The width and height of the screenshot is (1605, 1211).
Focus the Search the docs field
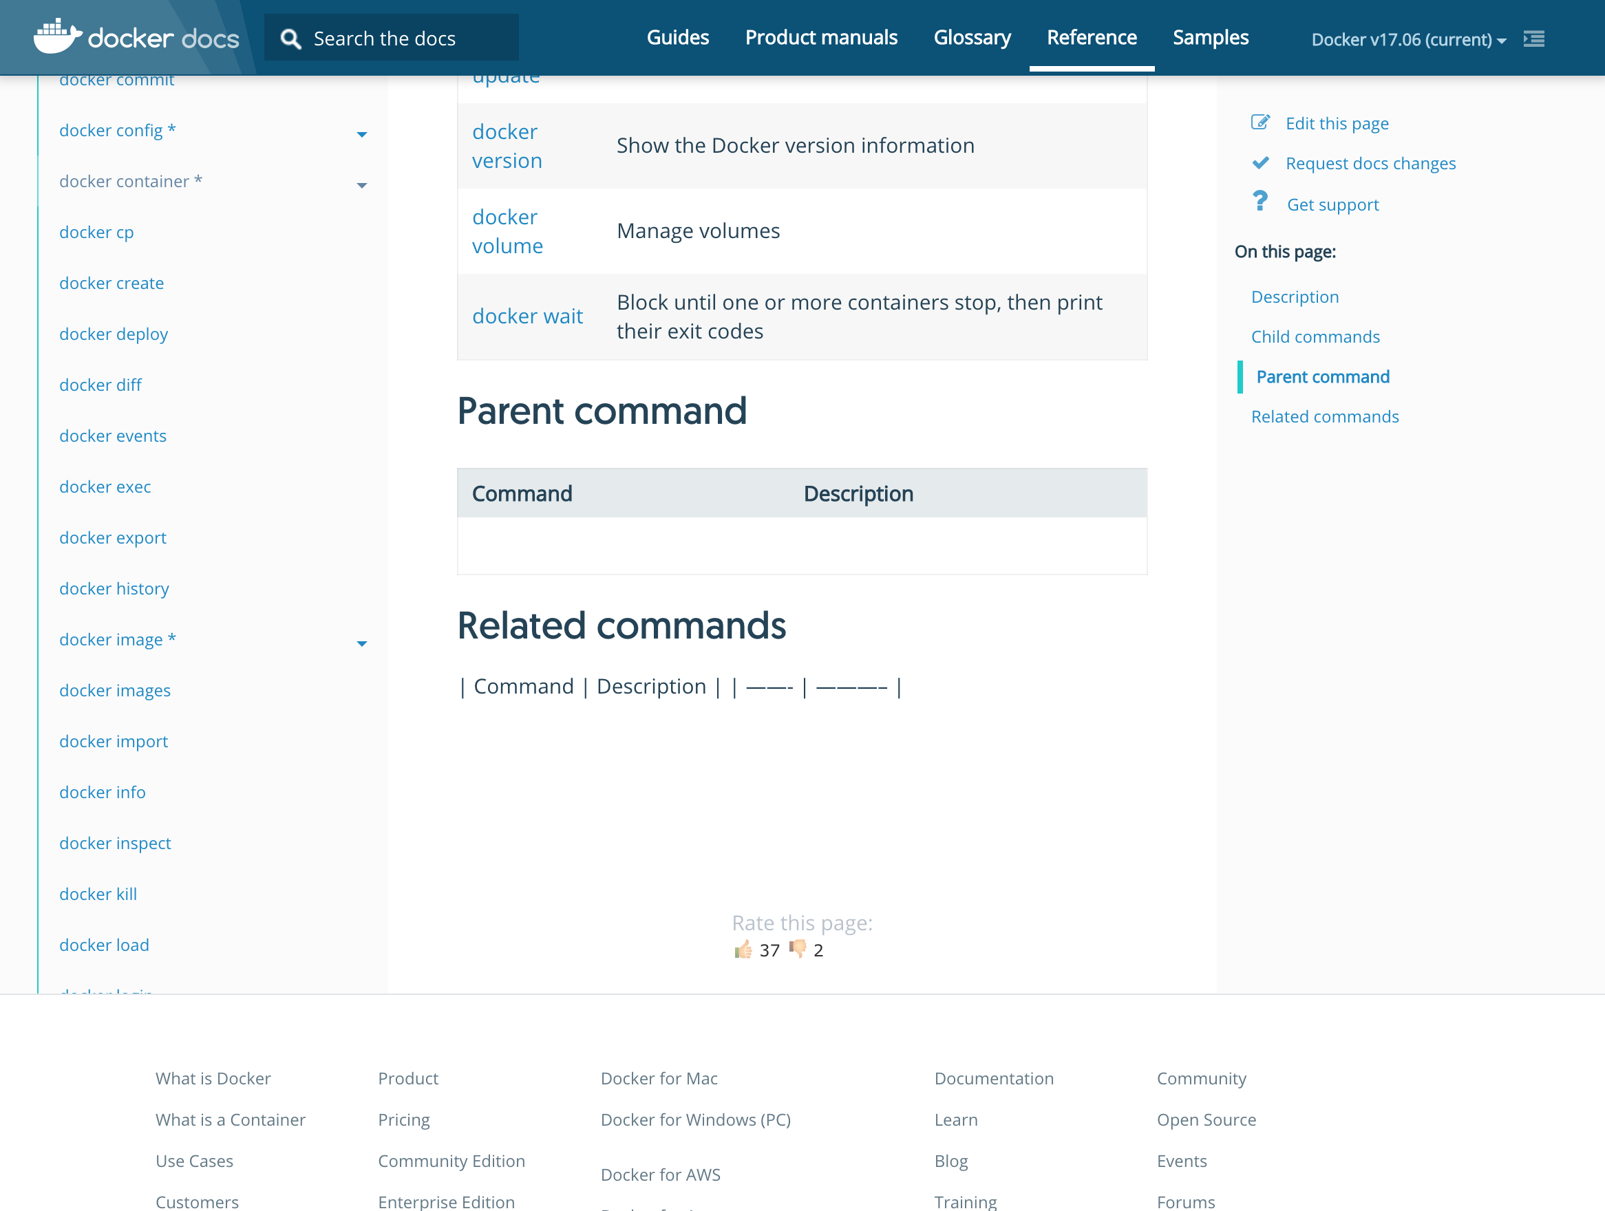(x=391, y=38)
